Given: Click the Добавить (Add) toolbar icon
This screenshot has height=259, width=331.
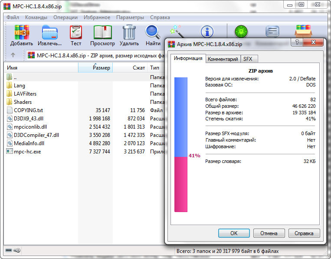Looking at the screenshot, I should [x=21, y=33].
